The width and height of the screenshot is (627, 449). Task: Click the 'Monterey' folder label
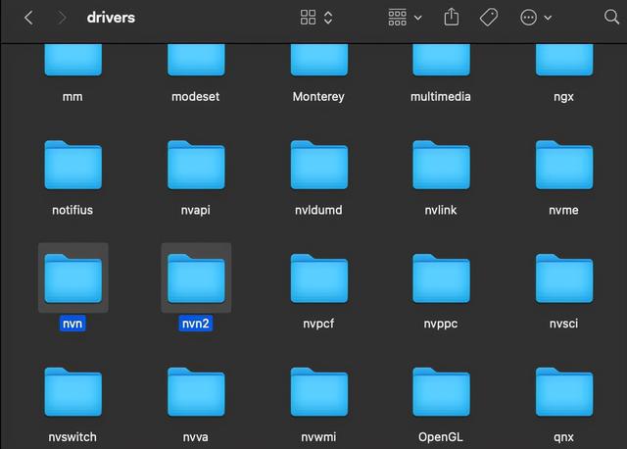[x=318, y=97]
